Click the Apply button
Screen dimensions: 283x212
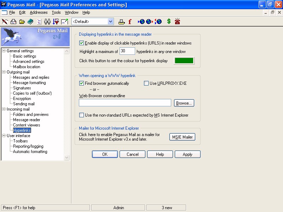[x=187, y=154]
